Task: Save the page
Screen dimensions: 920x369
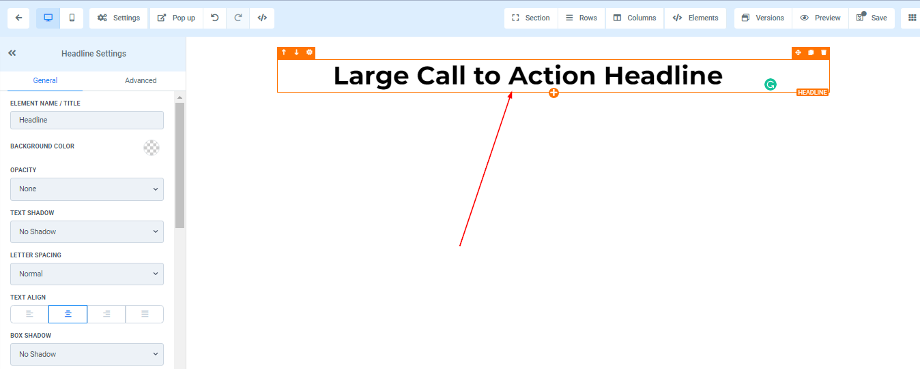Action: point(872,18)
